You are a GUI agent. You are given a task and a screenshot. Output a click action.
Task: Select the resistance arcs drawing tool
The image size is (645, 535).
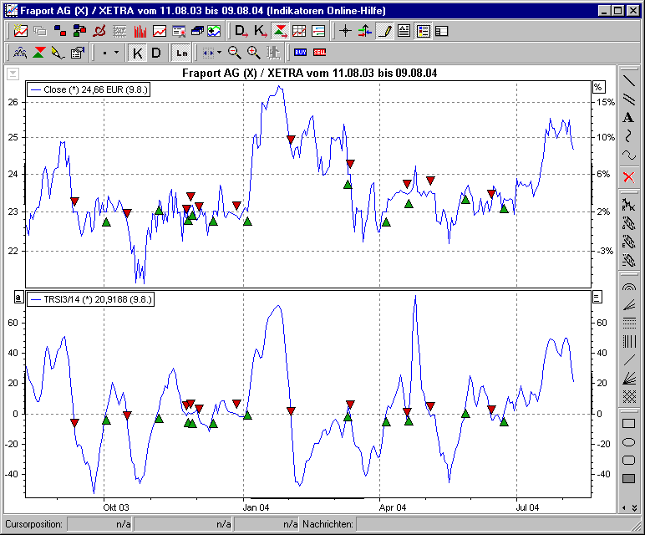[629, 287]
